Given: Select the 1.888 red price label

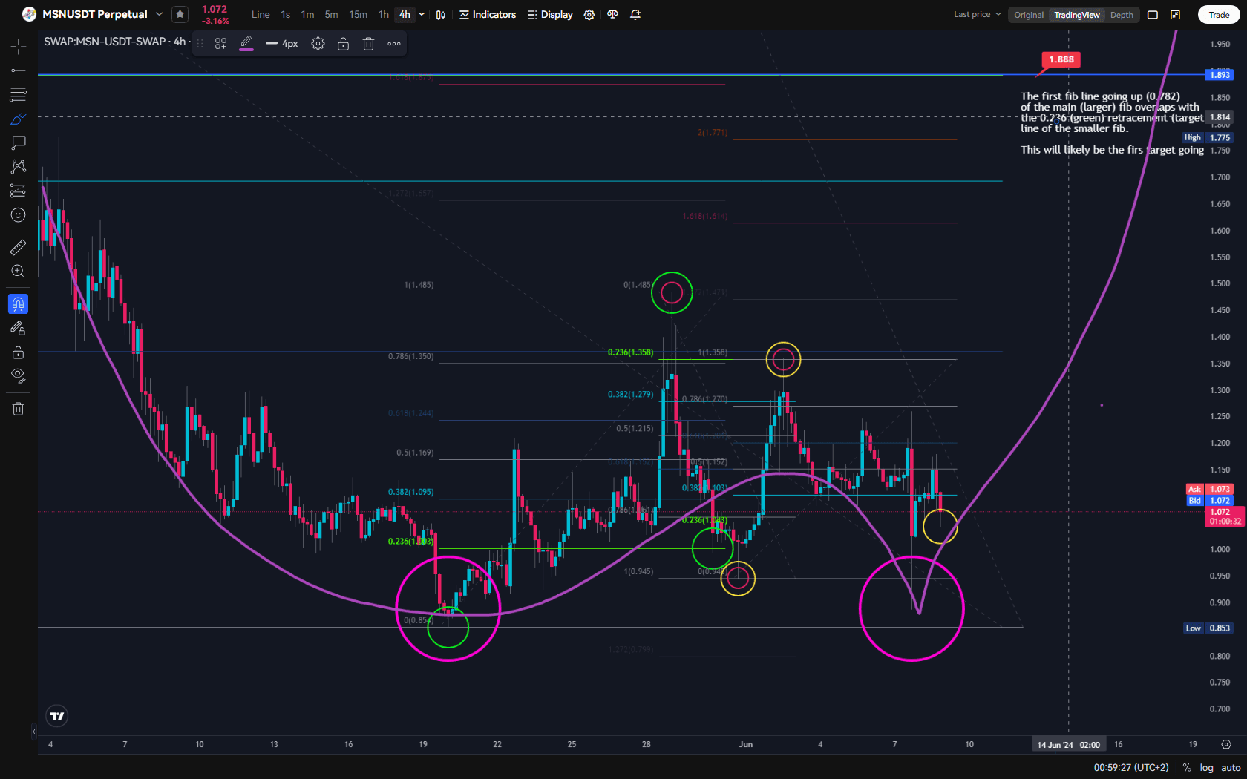Looking at the screenshot, I should click(x=1061, y=59).
